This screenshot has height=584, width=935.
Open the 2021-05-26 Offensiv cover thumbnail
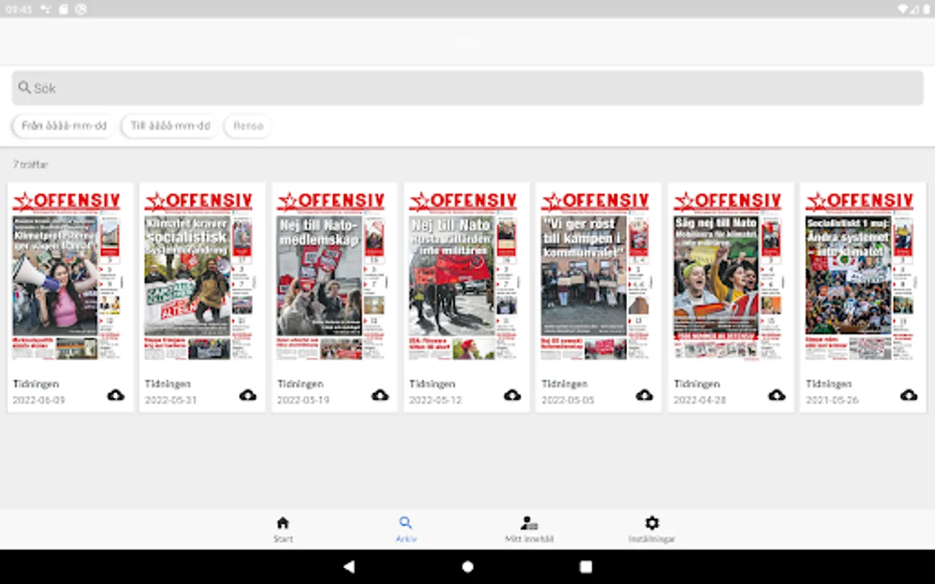coord(860,276)
